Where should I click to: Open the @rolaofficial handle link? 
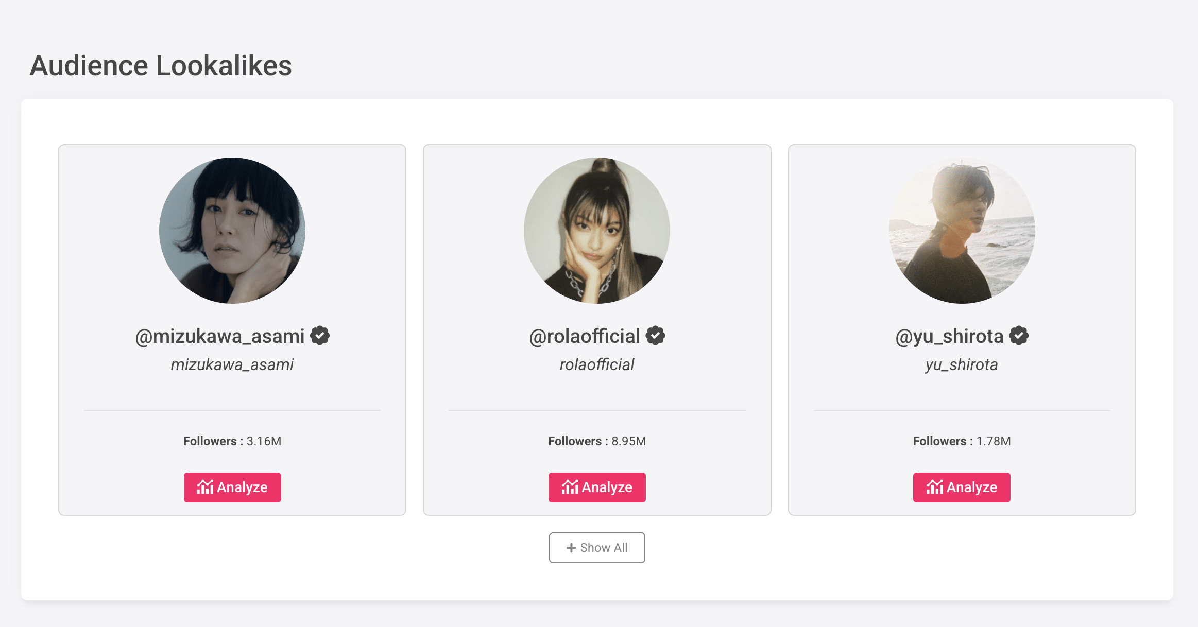[x=585, y=336]
